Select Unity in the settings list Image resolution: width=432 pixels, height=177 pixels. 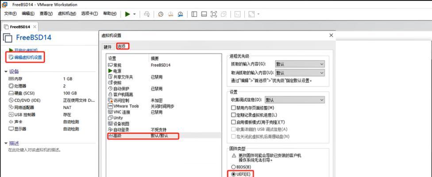pos(164,118)
